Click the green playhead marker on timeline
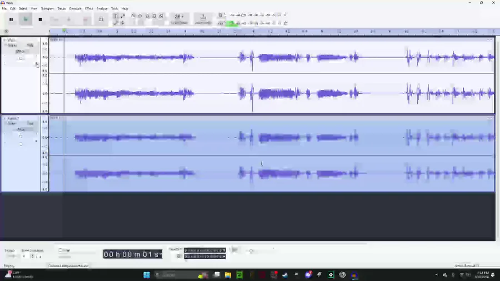500x281 pixels. (64, 31)
